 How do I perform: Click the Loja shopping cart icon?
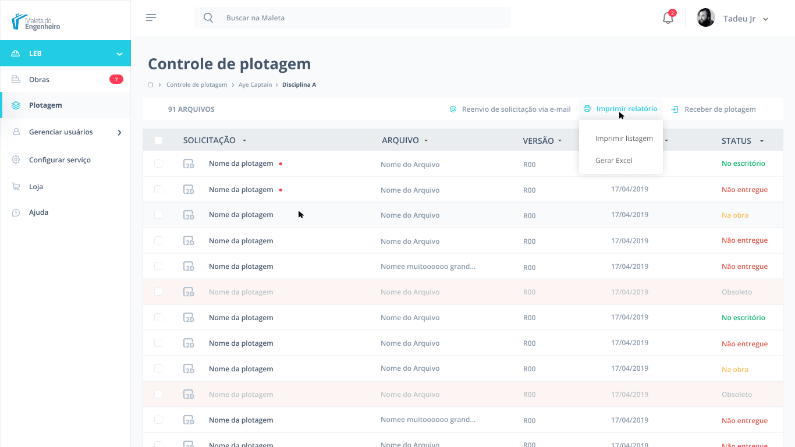click(16, 187)
